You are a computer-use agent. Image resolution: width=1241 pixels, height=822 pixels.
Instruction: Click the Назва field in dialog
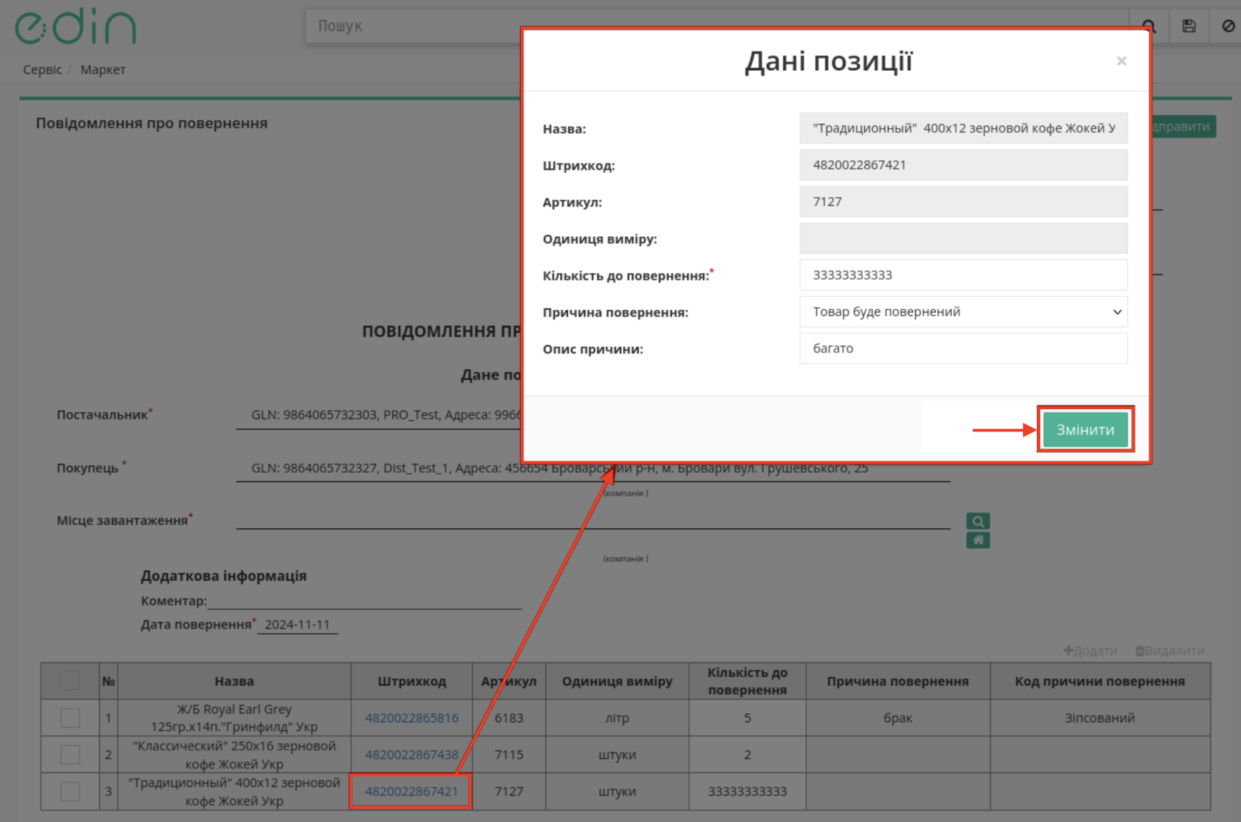click(x=963, y=129)
